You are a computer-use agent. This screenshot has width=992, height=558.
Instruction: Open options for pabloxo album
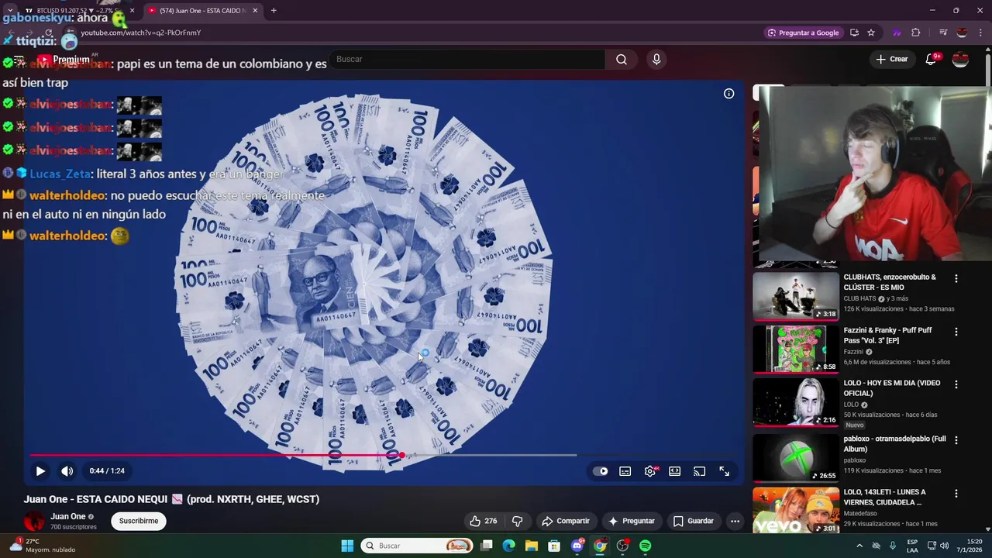click(x=956, y=439)
